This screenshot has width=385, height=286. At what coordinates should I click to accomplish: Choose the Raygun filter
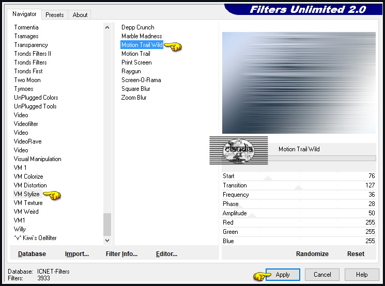tap(131, 71)
